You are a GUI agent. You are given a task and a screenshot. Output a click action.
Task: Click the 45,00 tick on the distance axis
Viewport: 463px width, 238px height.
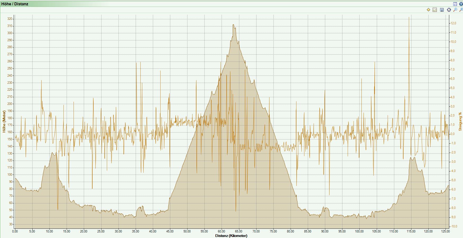tap(170, 231)
